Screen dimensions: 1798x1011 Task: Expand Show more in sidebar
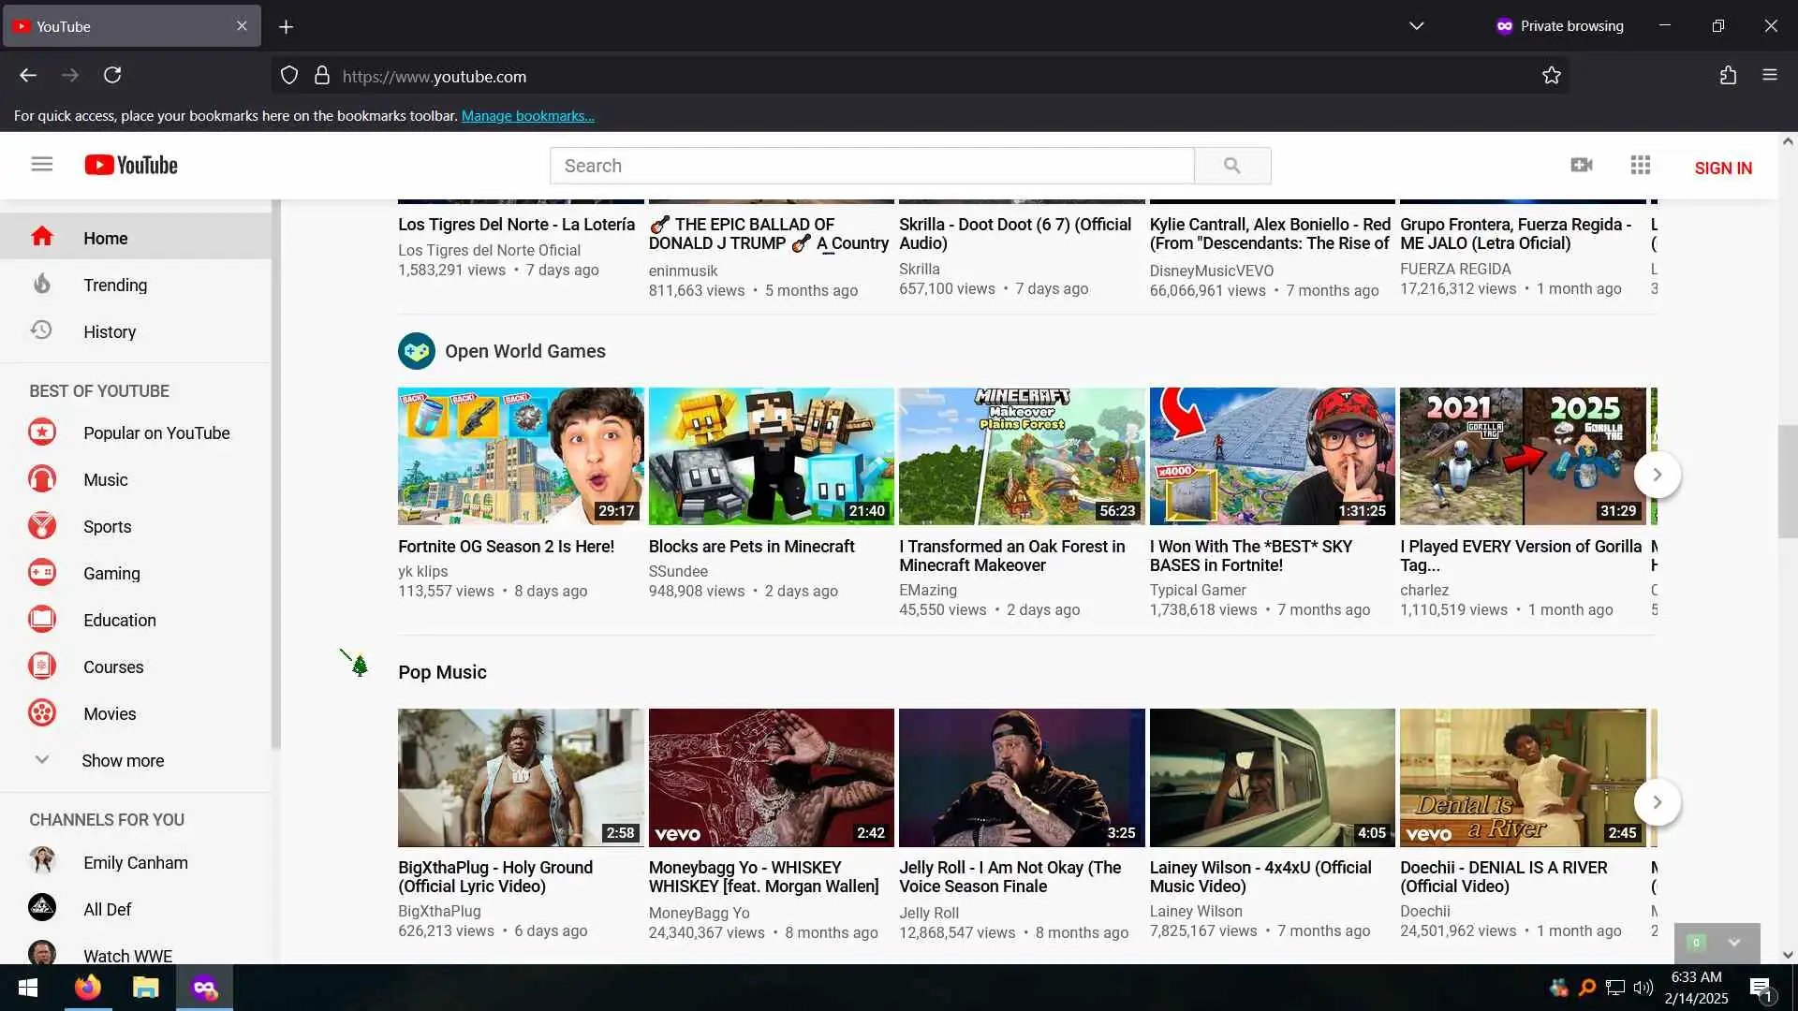pyautogui.click(x=122, y=760)
